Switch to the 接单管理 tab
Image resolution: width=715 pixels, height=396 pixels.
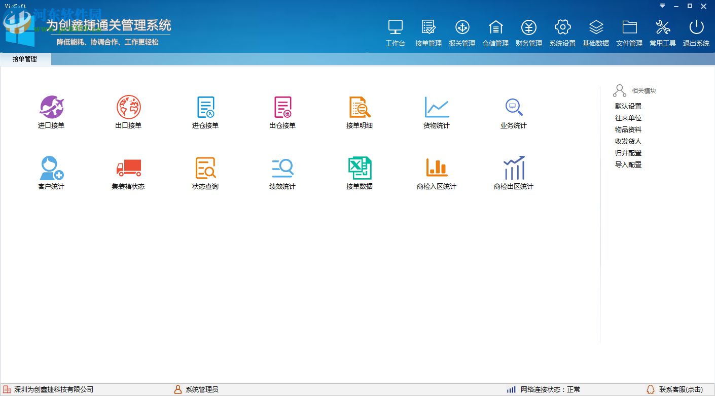tap(25, 59)
